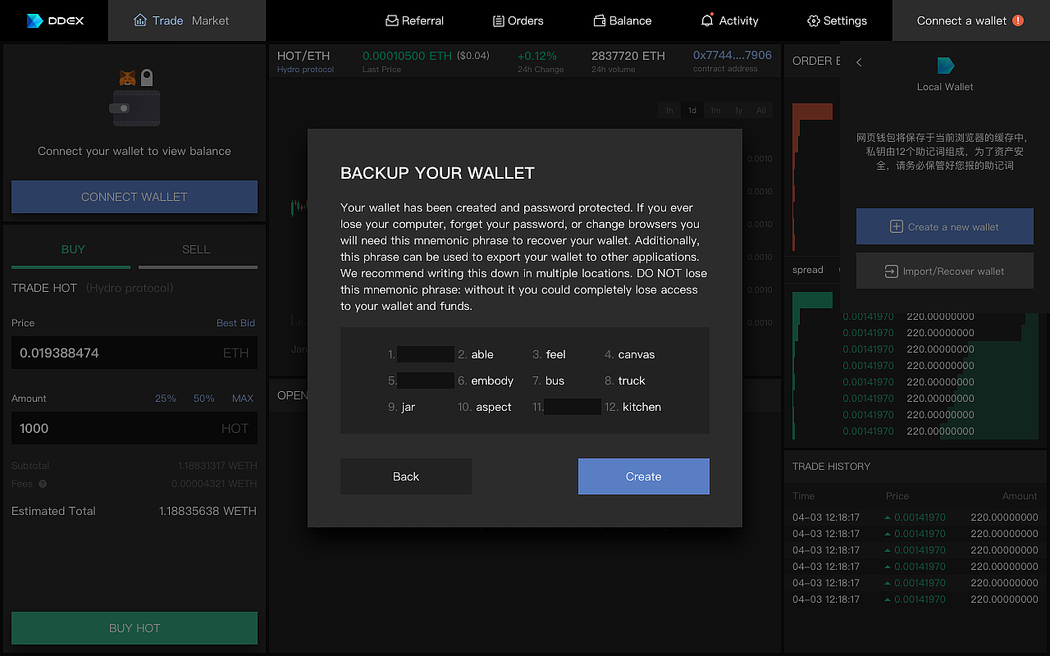Open the Referral page
The image size is (1050, 656).
[x=414, y=20]
